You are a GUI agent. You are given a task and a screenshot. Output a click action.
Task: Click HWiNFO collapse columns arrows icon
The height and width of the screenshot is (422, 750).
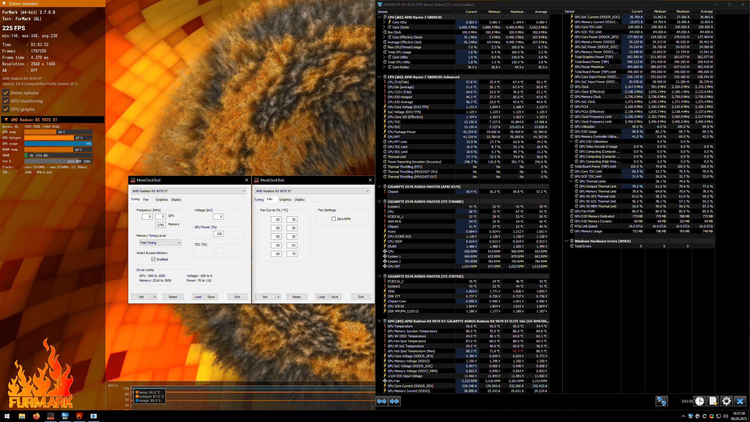pyautogui.click(x=394, y=401)
